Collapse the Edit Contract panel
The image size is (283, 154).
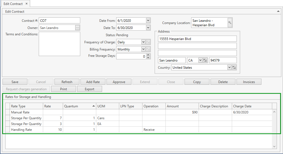278,11
